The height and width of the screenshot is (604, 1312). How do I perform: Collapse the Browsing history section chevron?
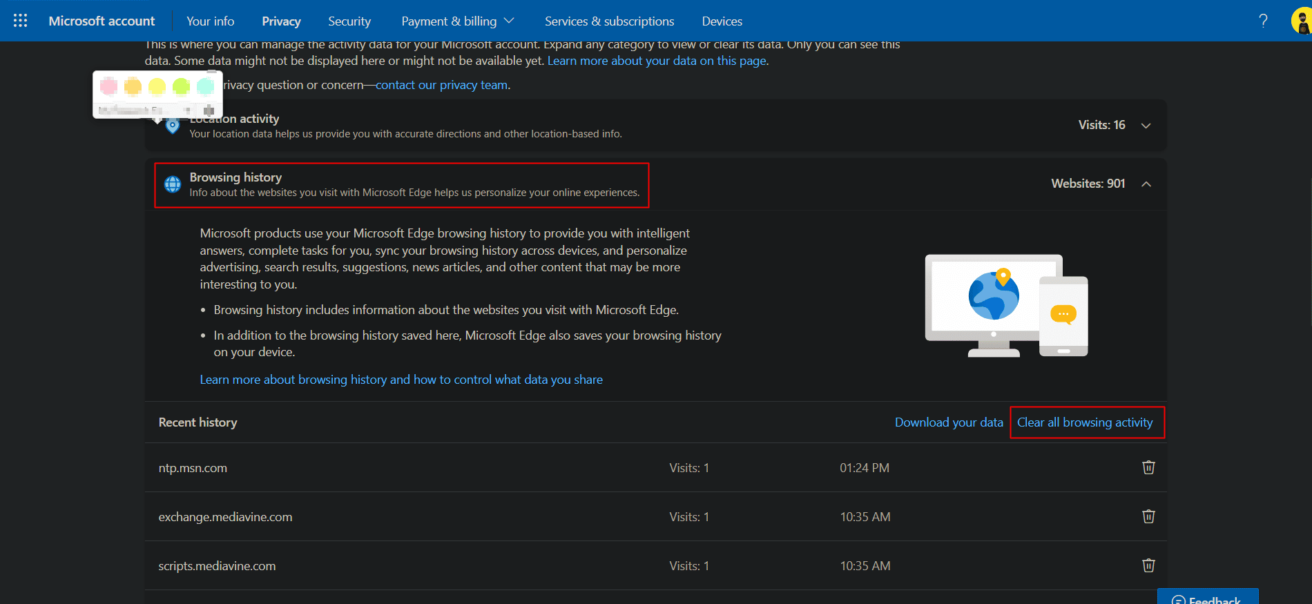click(x=1146, y=184)
